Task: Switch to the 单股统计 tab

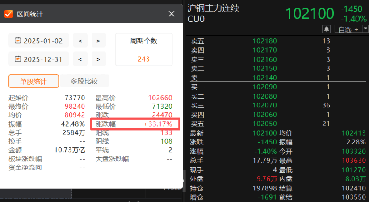Action: [34, 81]
